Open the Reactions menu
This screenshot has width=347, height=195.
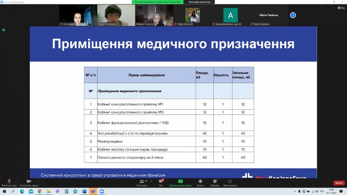pyautogui.click(x=215, y=182)
